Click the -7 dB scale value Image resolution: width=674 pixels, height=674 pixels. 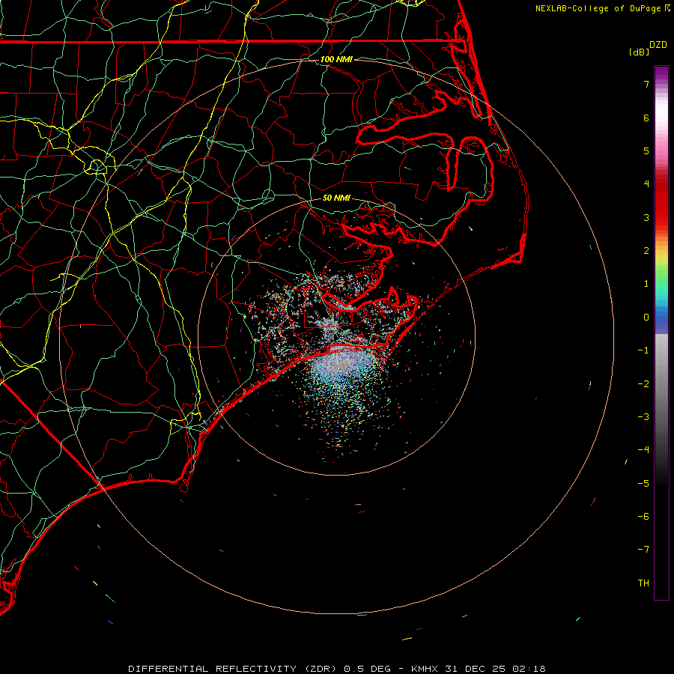tap(643, 550)
